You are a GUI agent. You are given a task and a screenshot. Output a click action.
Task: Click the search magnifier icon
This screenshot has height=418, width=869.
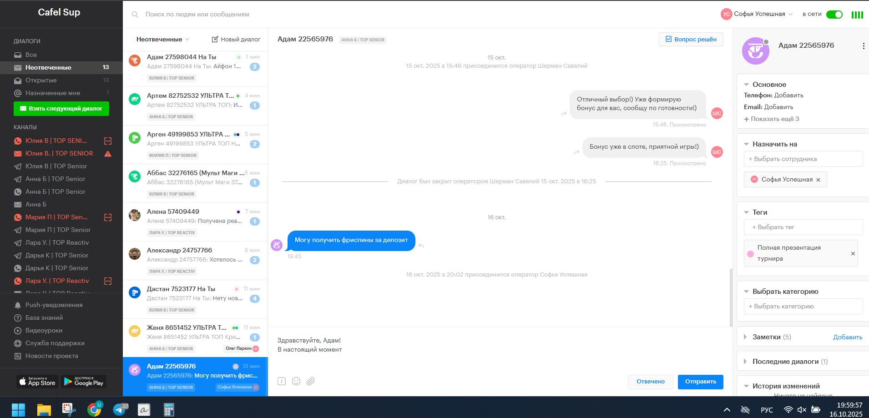click(135, 15)
